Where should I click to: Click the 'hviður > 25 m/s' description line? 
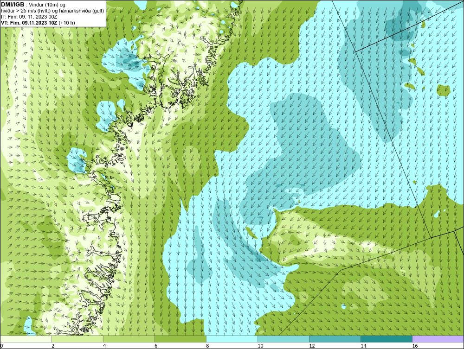pos(52,11)
